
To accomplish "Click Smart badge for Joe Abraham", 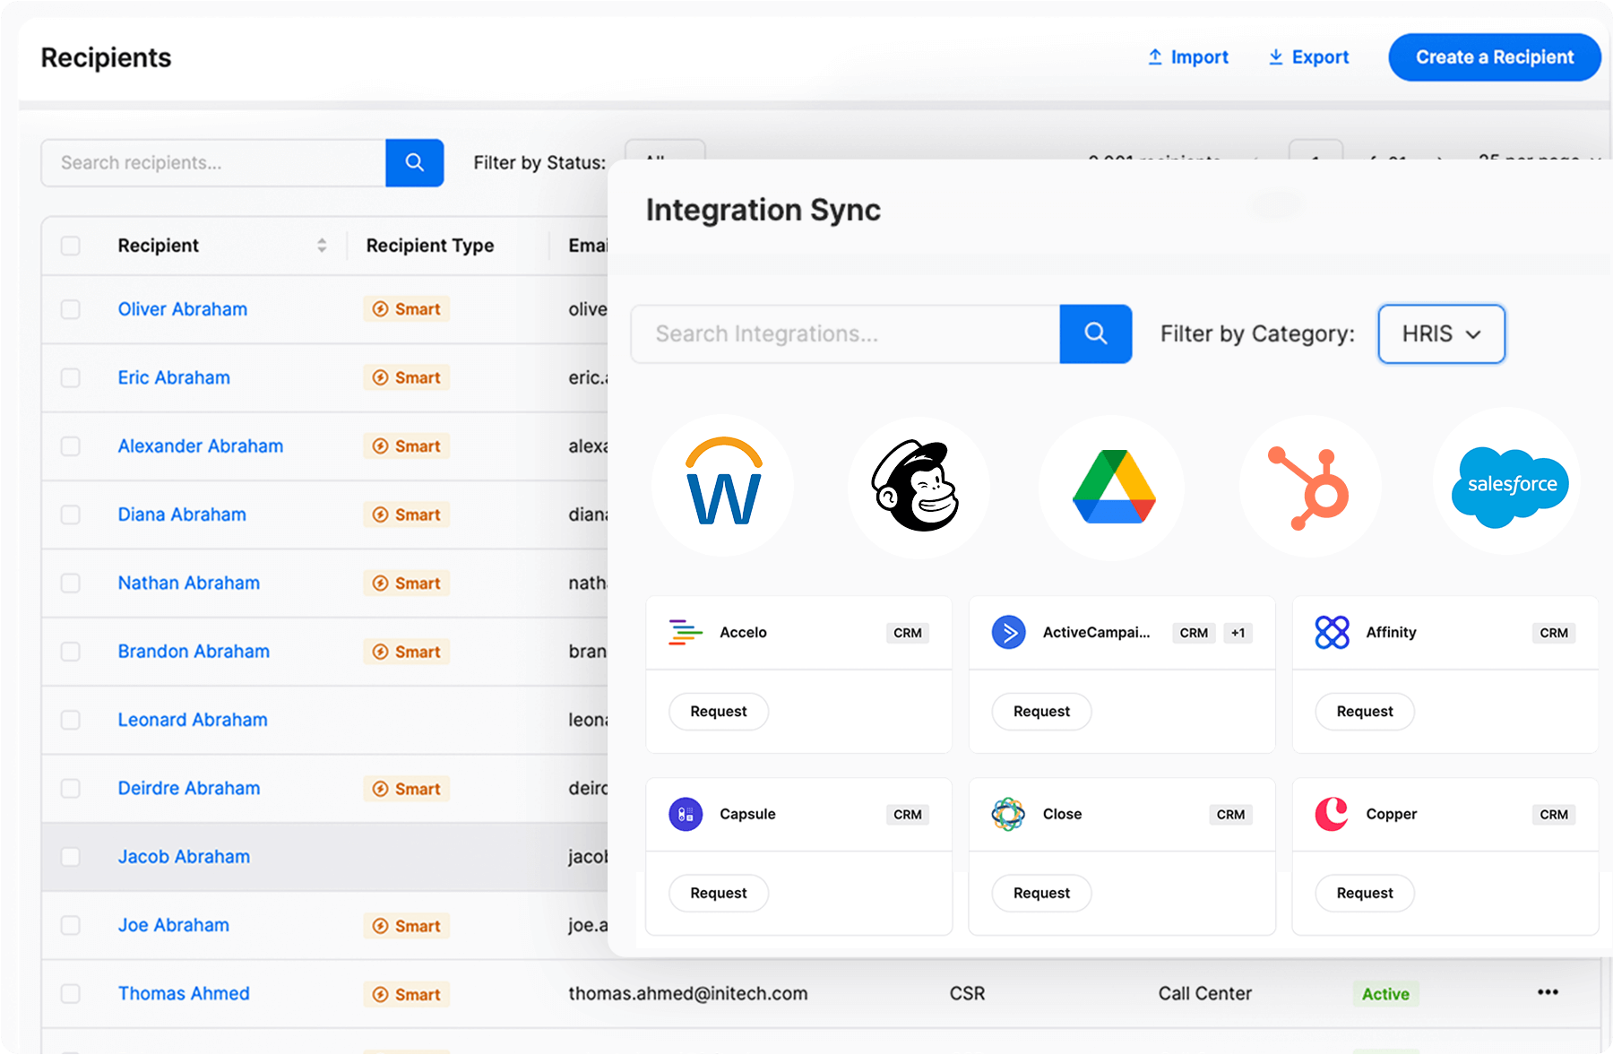I will (x=407, y=926).
